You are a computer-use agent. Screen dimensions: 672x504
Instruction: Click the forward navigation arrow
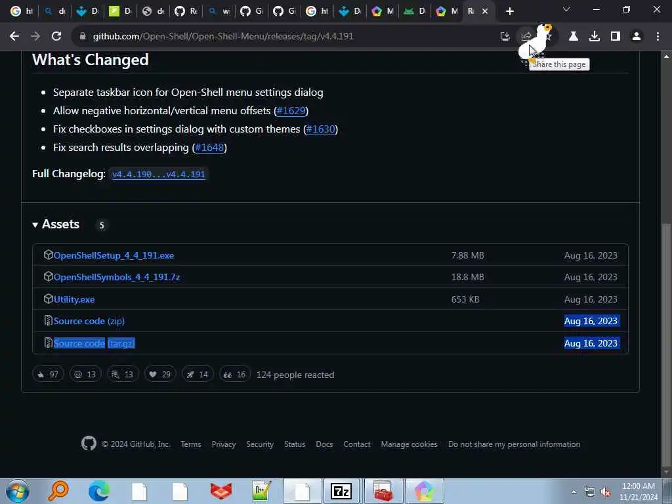pyautogui.click(x=35, y=37)
